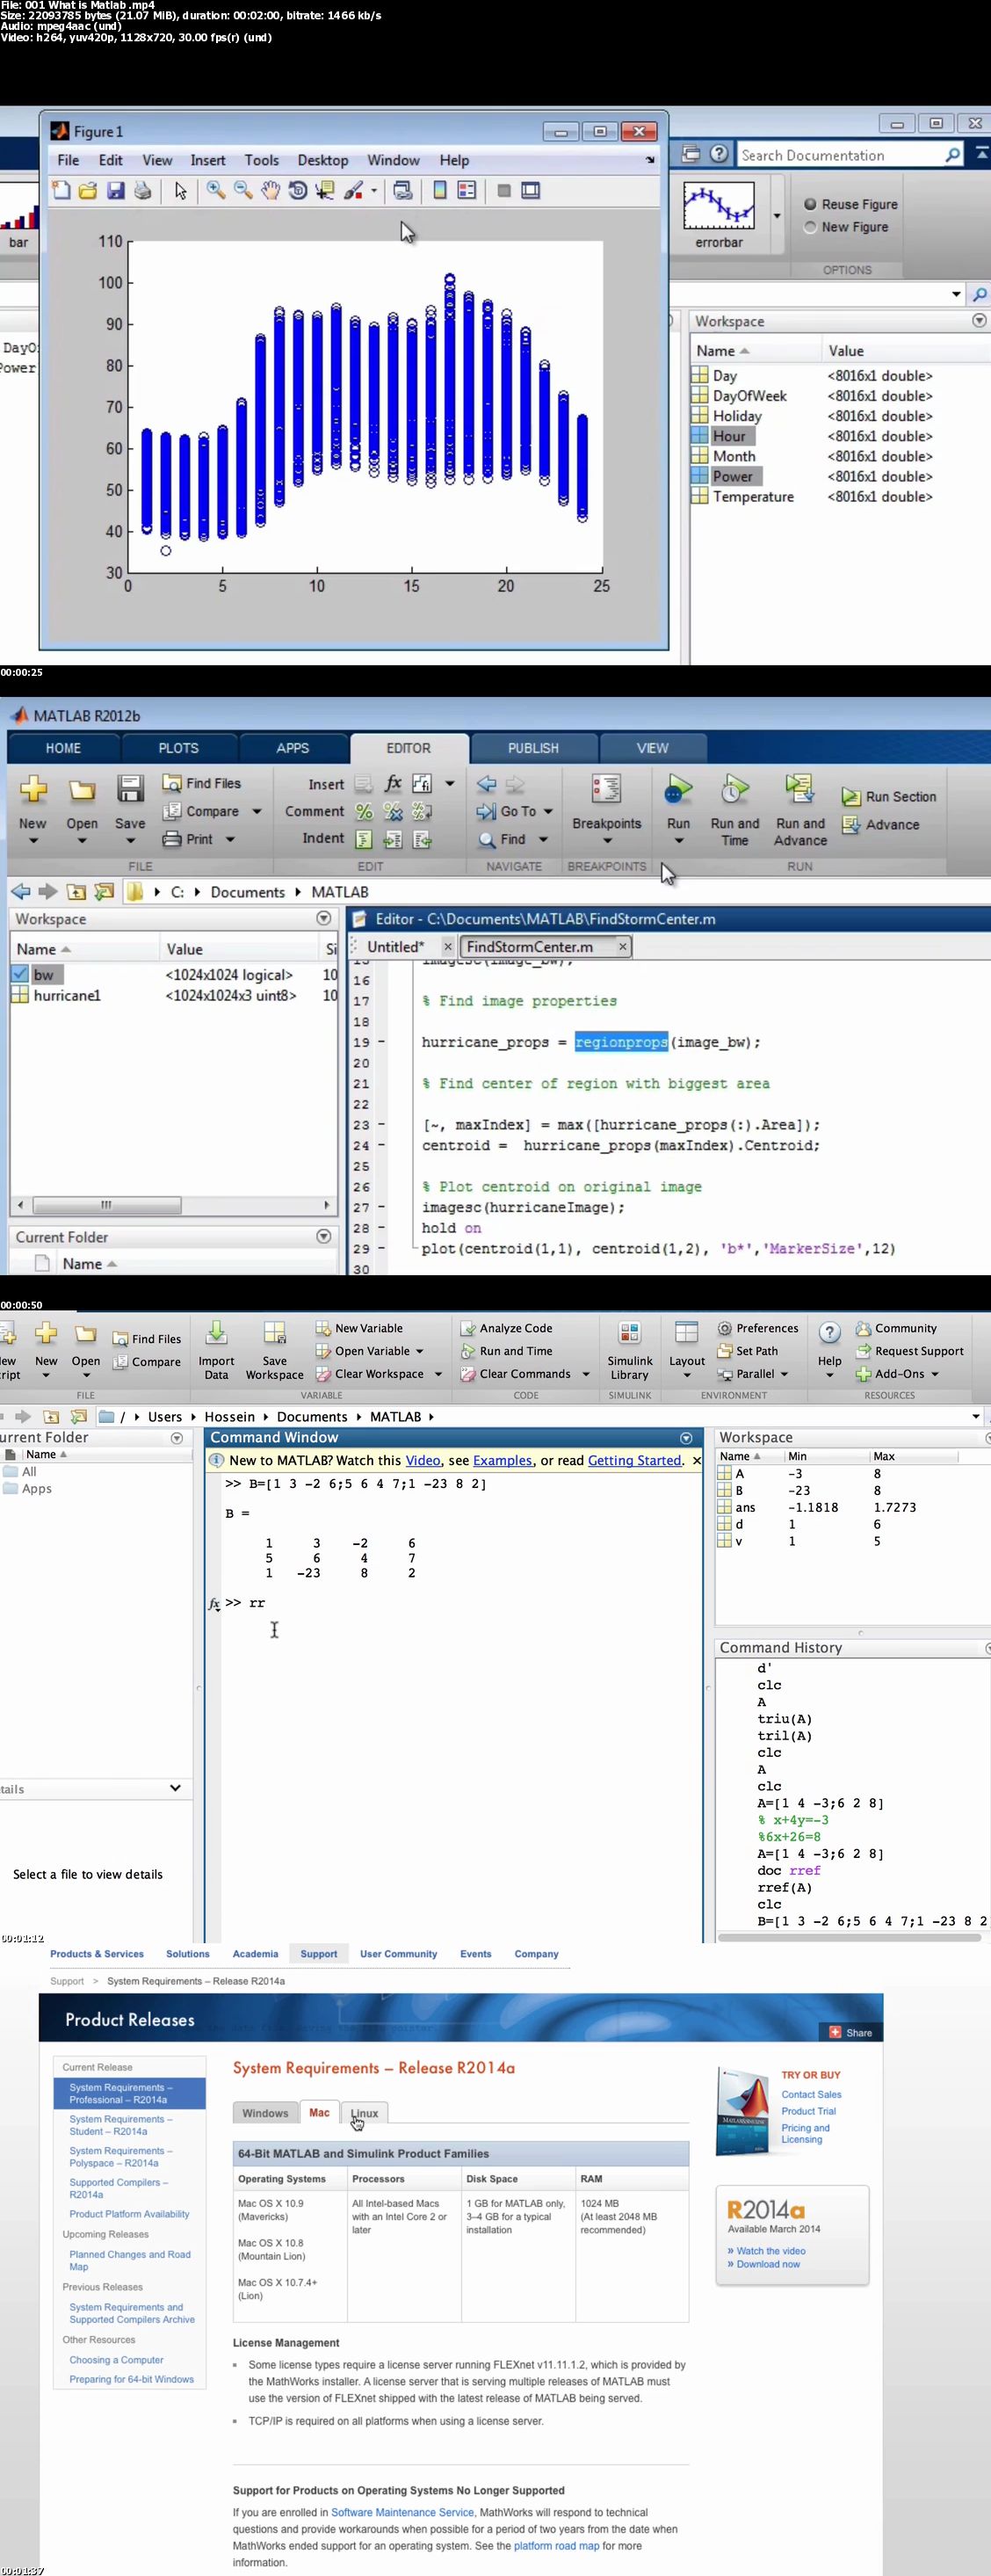Screen dimensions: 991x2576
Task: Click the fx insert function icon
Action: tap(393, 783)
